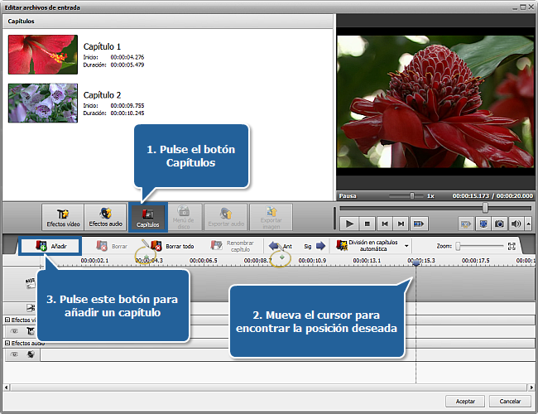
Task: Add a chapter with the Añadir button
Action: pyautogui.click(x=50, y=246)
